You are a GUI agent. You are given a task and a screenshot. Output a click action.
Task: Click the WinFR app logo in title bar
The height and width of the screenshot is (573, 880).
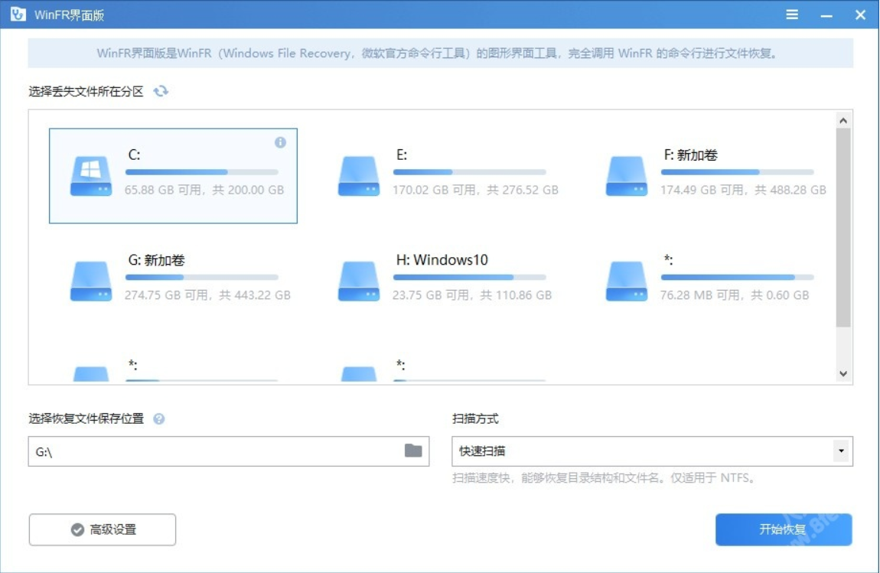[18, 15]
